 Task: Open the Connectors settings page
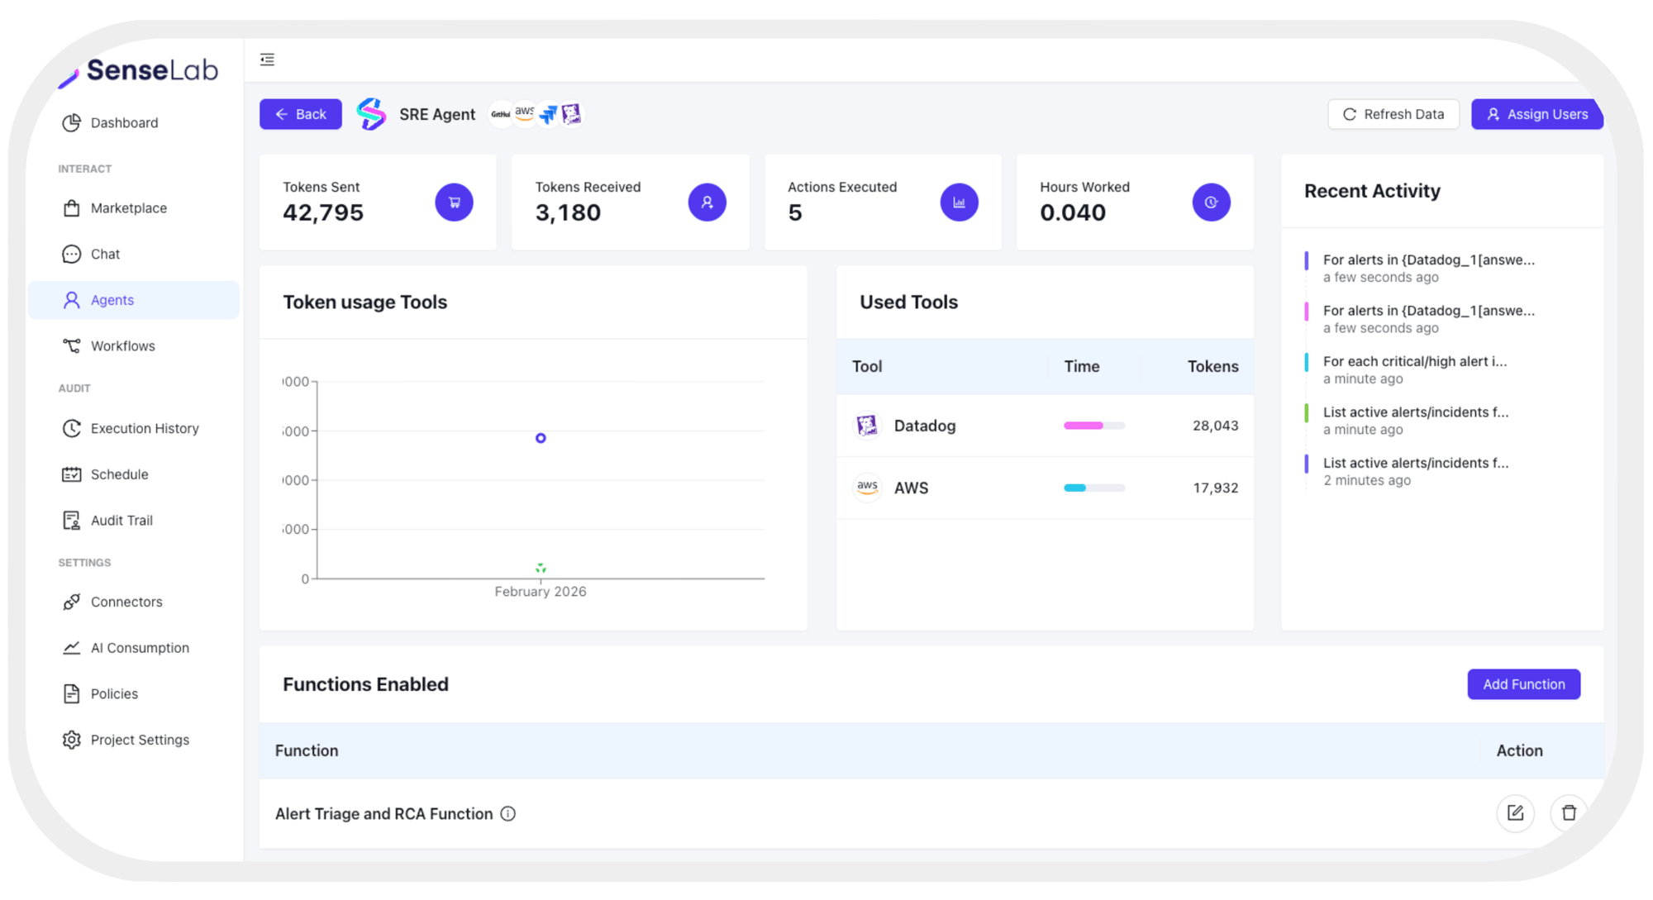126,602
